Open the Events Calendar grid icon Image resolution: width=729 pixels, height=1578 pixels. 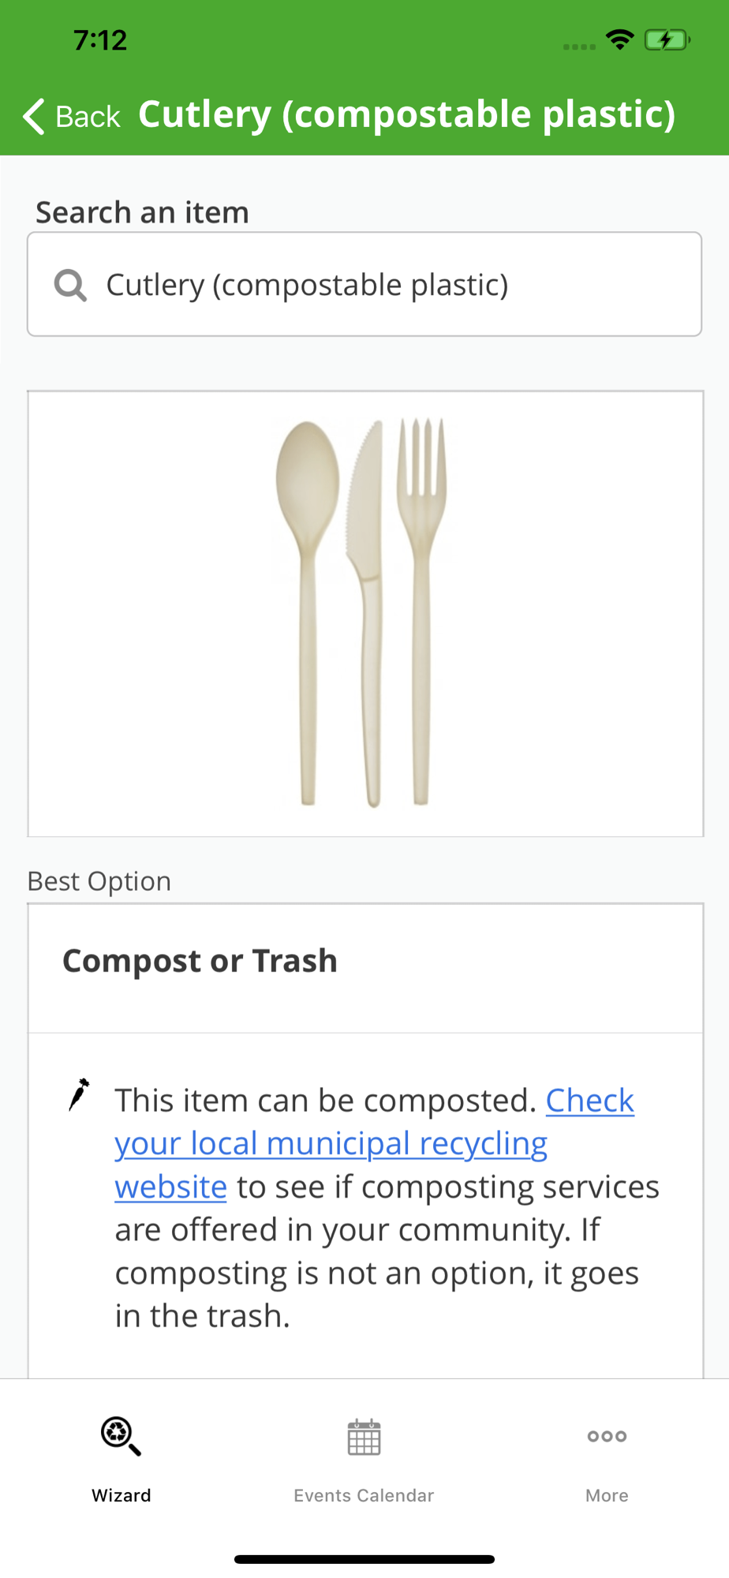click(x=364, y=1437)
